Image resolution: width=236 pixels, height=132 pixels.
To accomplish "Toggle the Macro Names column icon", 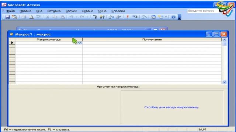I will click(95, 17).
